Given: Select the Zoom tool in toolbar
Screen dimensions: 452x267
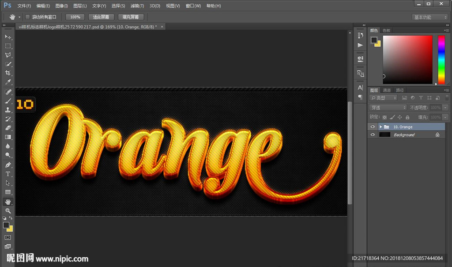Looking at the screenshot, I should point(8,211).
